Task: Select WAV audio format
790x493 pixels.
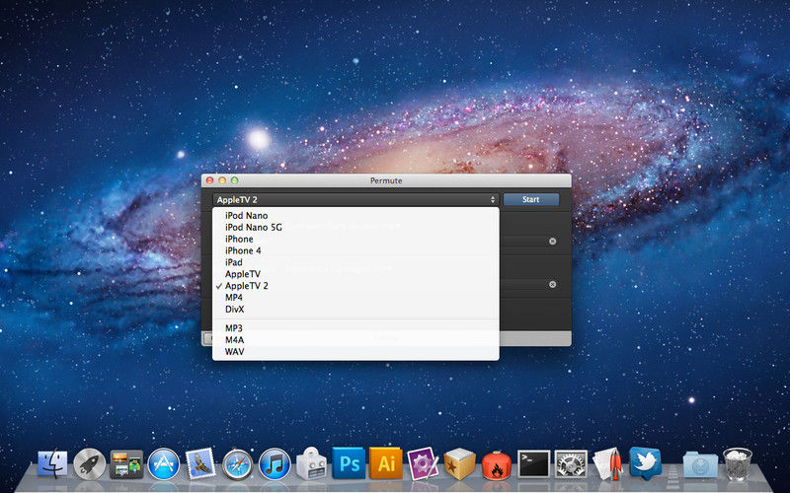Action: coord(355,352)
